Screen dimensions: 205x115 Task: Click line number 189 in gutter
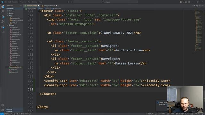point(30,81)
